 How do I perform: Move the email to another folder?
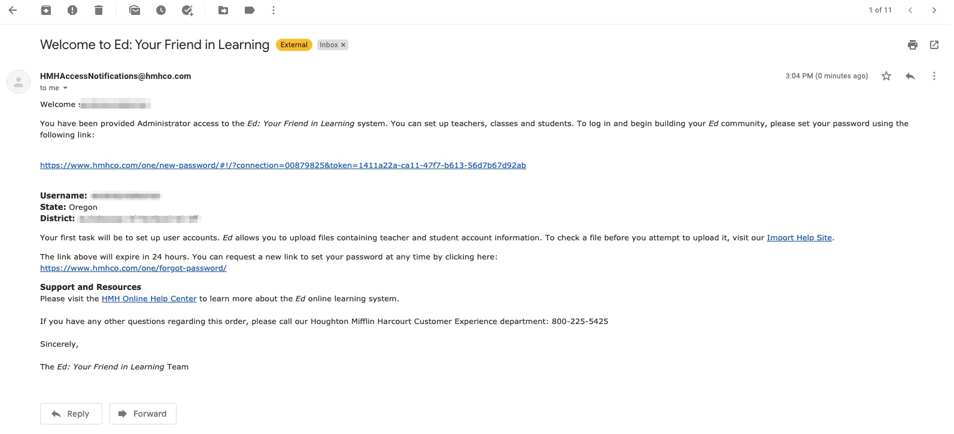(222, 10)
